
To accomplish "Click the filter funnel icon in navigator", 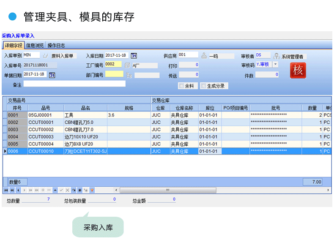I will coord(92,191).
